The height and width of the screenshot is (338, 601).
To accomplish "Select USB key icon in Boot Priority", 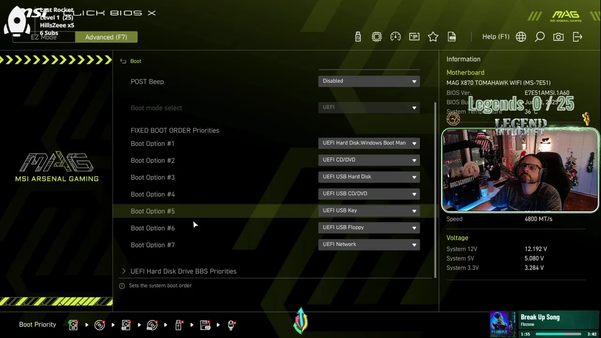I will [x=179, y=324].
